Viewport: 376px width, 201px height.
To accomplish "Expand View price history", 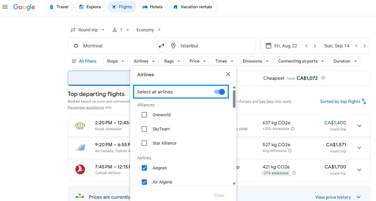I will coord(338,197).
